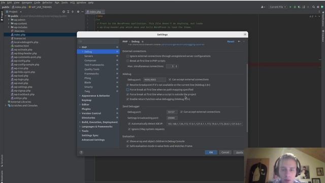This screenshot has width=325, height=183.
Task: Click Apply in Settings dialog
Action: [239, 152]
